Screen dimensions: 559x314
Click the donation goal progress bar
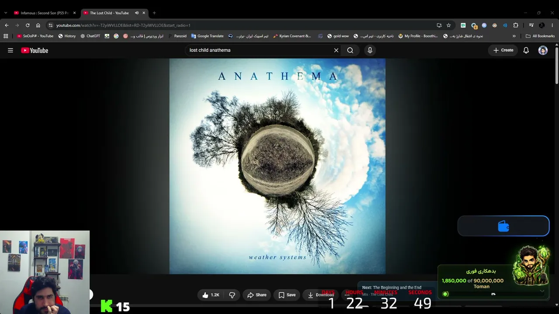pos(493,294)
